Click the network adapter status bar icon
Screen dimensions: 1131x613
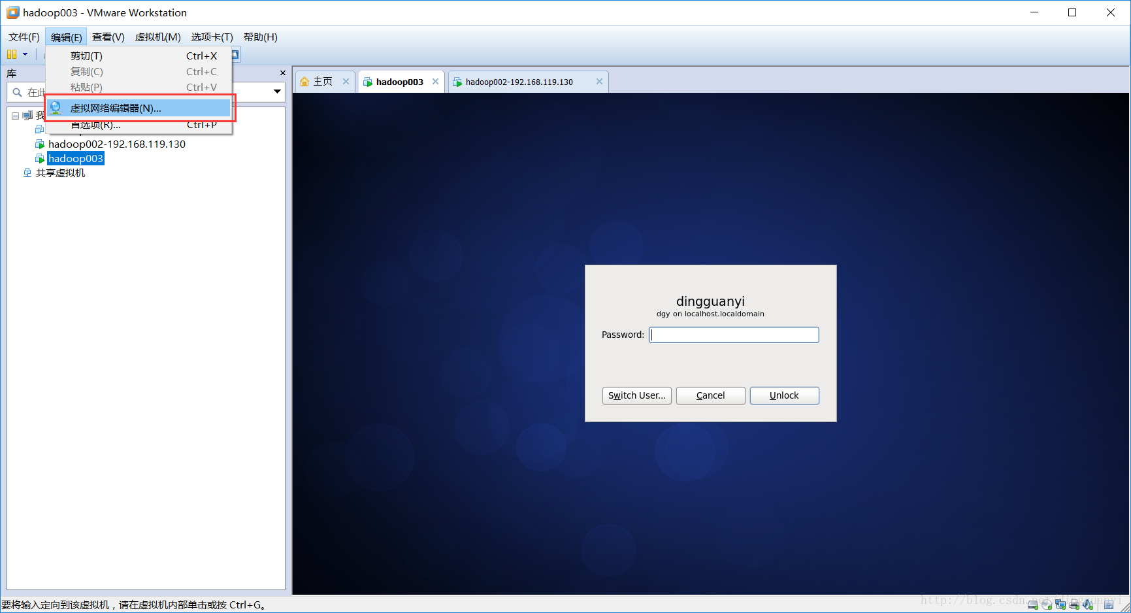1060,605
